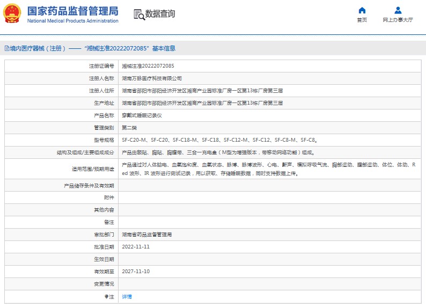Click approval date 2022-11-11

pyautogui.click(x=136, y=247)
